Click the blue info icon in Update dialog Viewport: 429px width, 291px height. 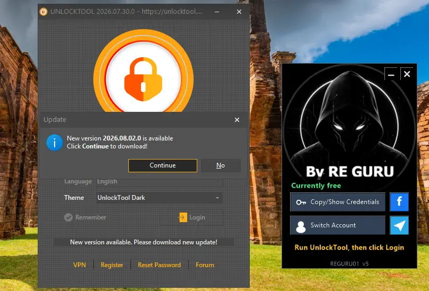[55, 143]
